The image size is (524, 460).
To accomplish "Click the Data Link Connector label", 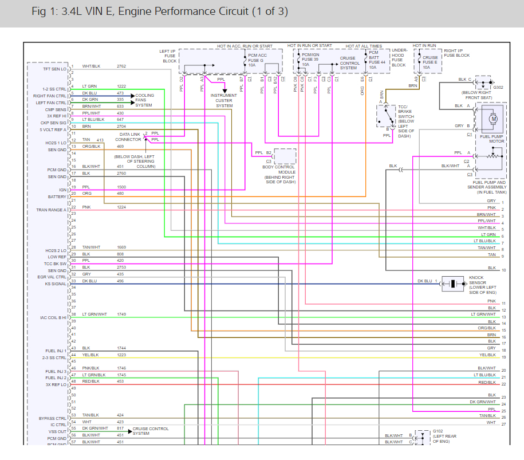I will point(128,137).
